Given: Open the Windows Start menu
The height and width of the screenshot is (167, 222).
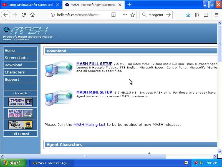Looking at the screenshot, I should (x=13, y=163).
